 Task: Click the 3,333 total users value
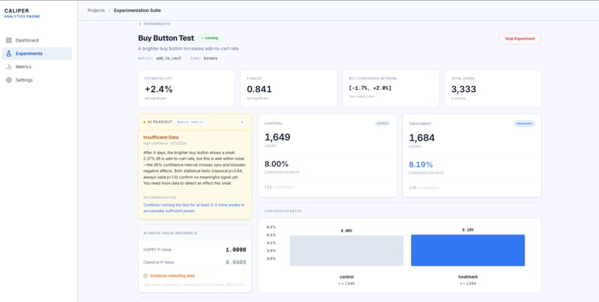coord(464,89)
